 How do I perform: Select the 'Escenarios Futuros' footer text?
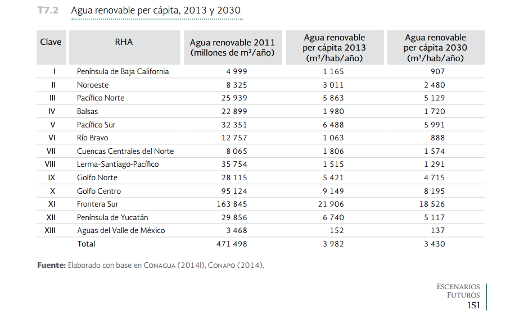point(458,291)
